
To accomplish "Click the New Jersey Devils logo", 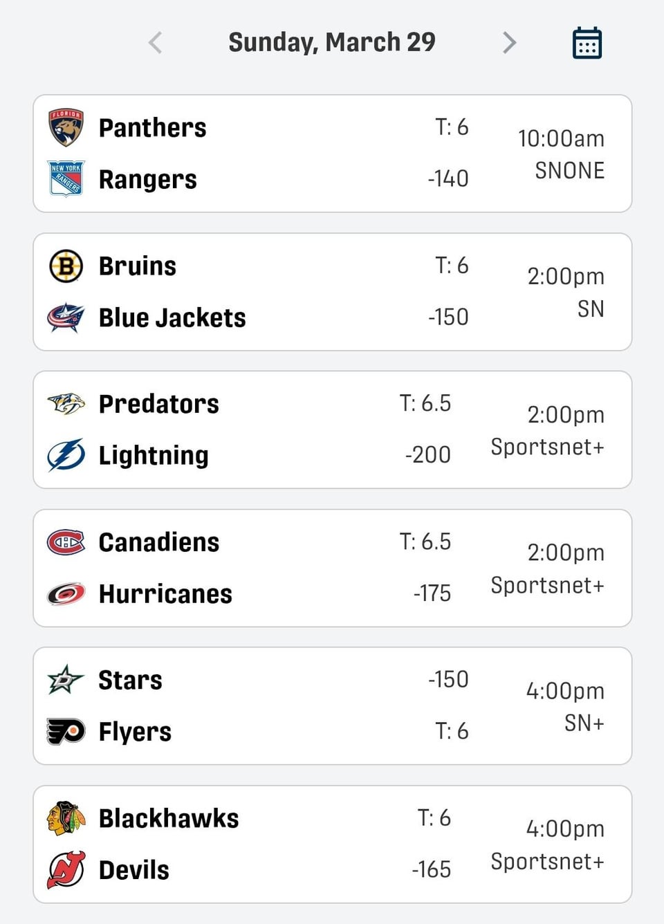I will [66, 869].
